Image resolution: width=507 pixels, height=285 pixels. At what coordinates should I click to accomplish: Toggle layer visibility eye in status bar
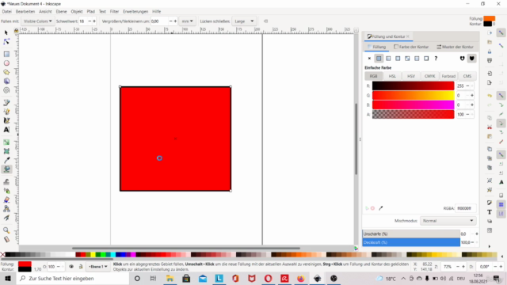point(71,267)
